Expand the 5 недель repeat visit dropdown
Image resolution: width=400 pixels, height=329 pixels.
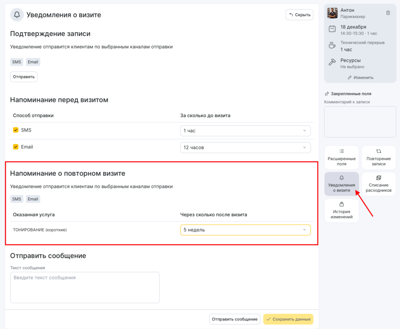[x=245, y=230]
